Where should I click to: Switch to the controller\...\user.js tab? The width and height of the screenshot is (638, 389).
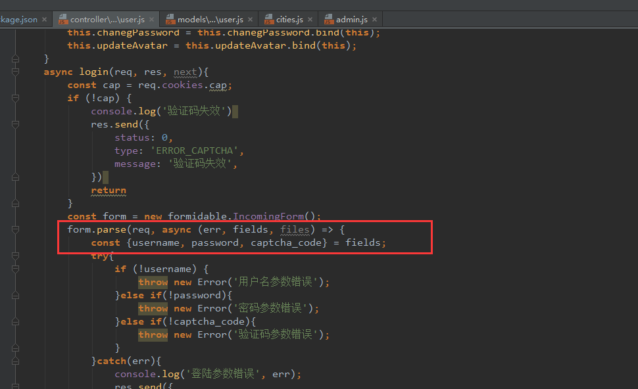(x=107, y=20)
